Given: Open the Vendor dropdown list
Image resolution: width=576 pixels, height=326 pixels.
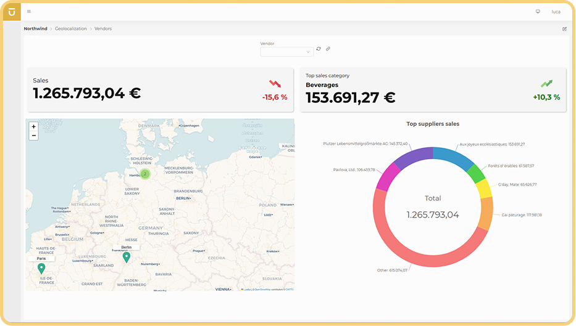Looking at the screenshot, I should coord(287,52).
